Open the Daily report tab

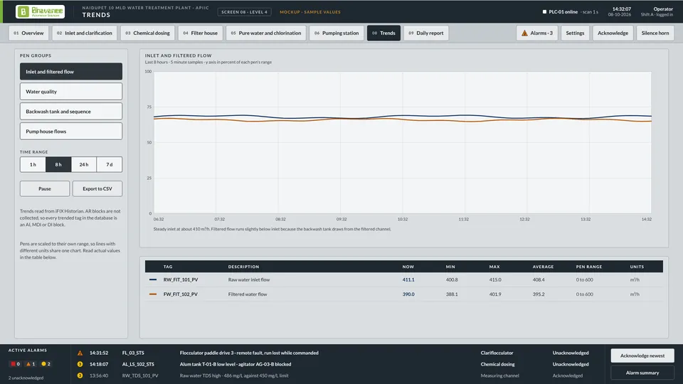pos(426,33)
